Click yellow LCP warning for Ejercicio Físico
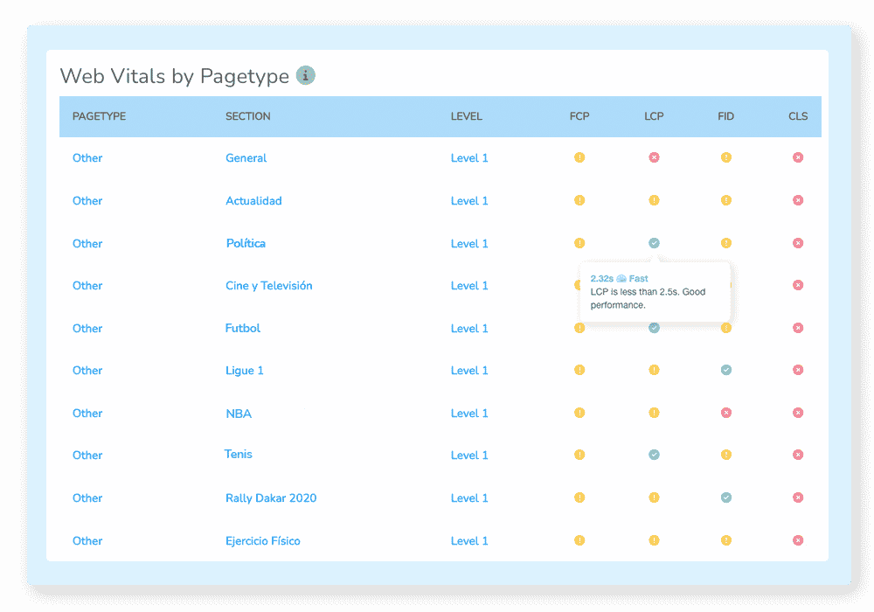Screen dimensions: 874x612 [x=654, y=540]
